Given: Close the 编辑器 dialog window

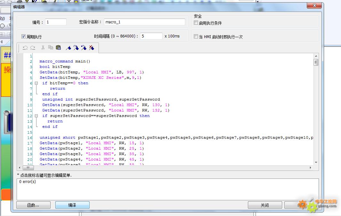Looking at the screenshot, I should pyautogui.click(x=314, y=5).
